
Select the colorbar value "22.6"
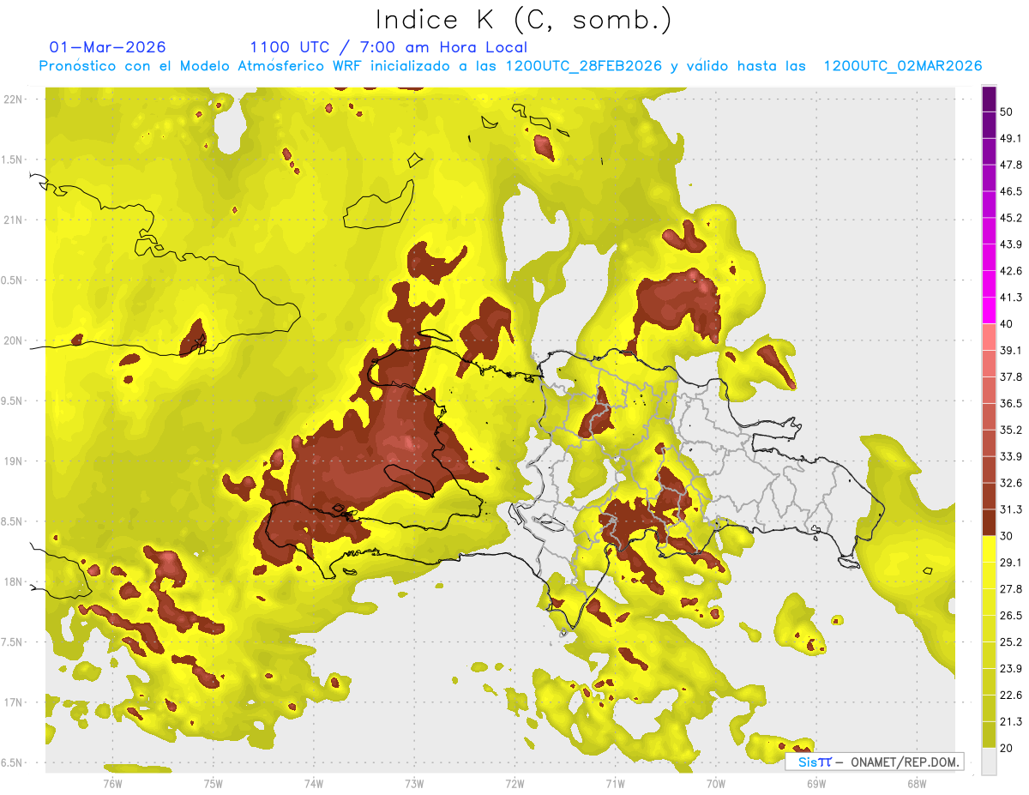1011,696
